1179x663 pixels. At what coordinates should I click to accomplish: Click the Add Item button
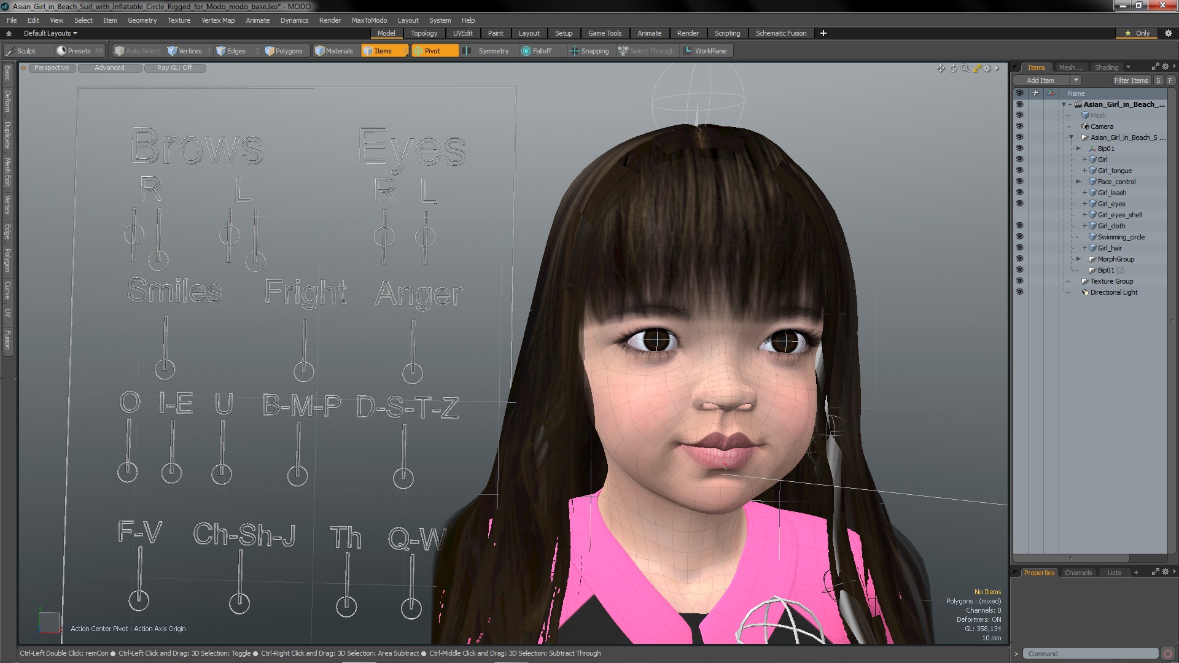(1040, 80)
